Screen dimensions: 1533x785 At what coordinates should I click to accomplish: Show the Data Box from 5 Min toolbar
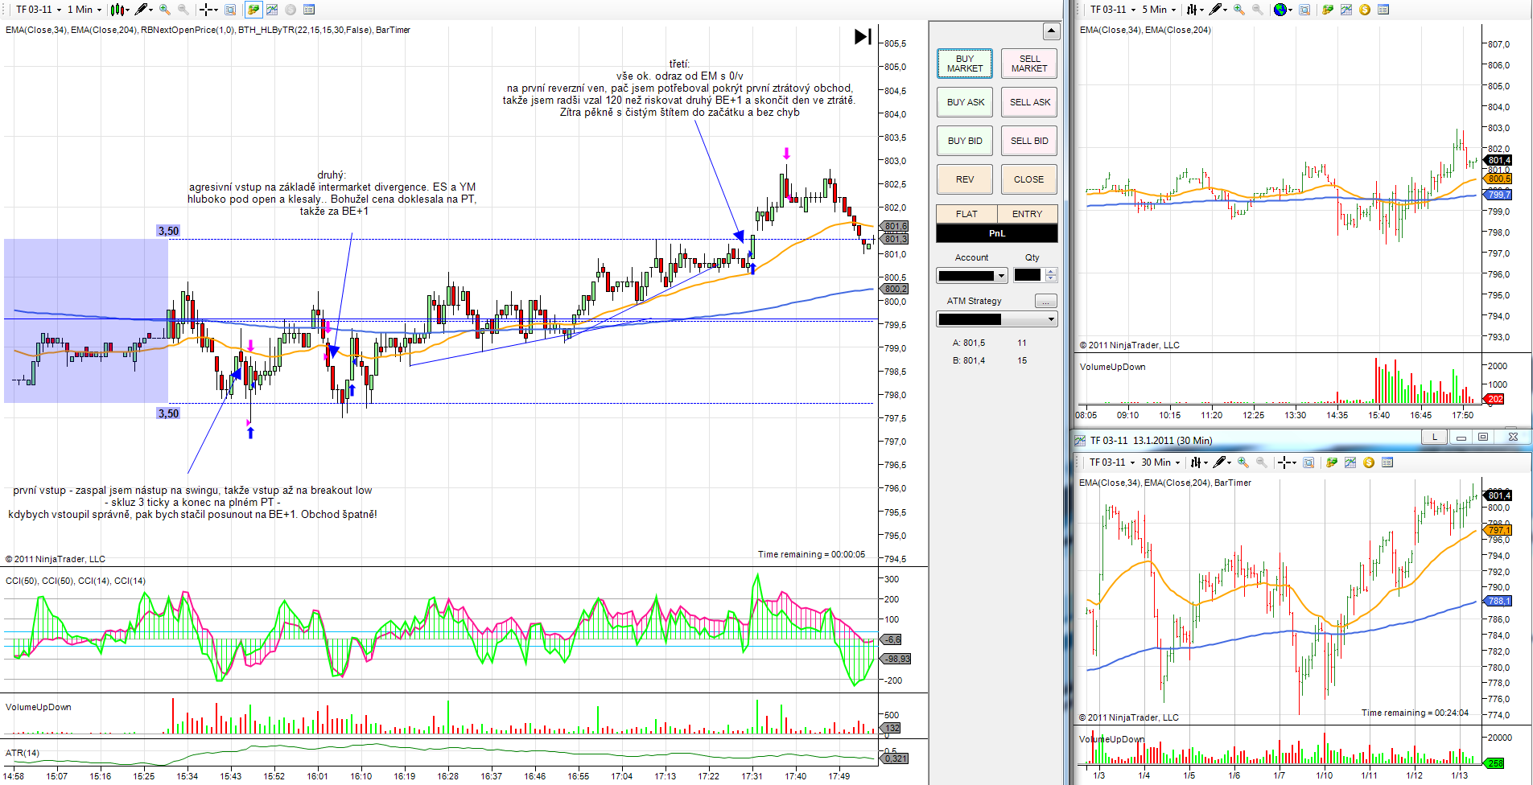(1383, 10)
